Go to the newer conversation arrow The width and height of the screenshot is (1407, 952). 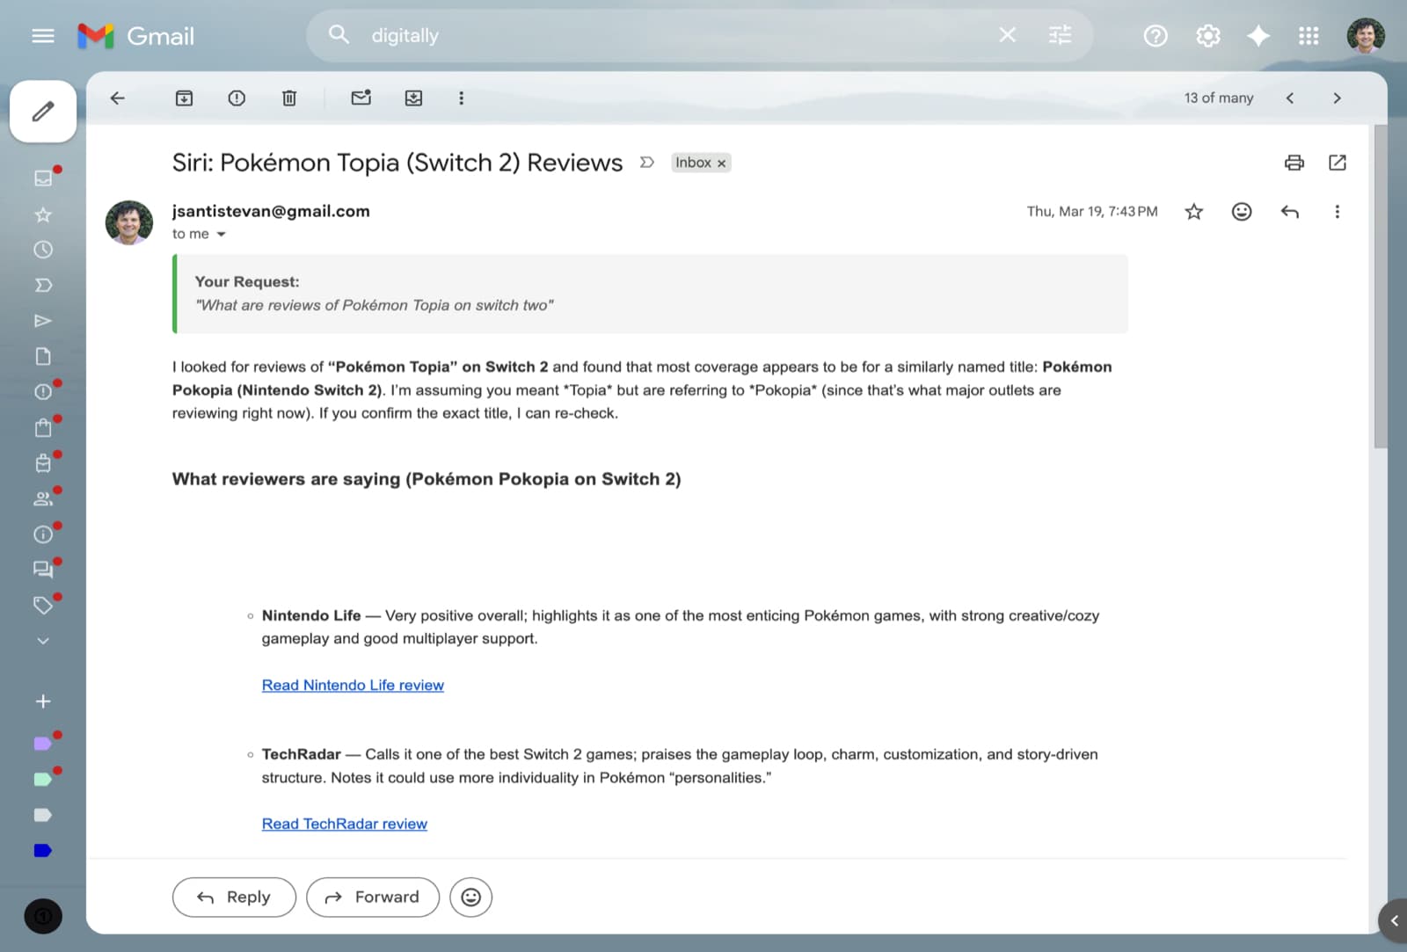[x=1290, y=98]
